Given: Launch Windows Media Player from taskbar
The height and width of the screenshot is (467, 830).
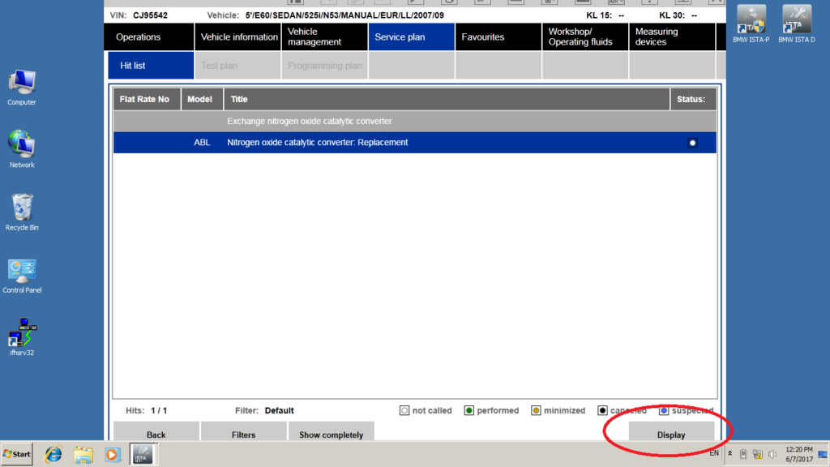Looking at the screenshot, I should pyautogui.click(x=112, y=454).
